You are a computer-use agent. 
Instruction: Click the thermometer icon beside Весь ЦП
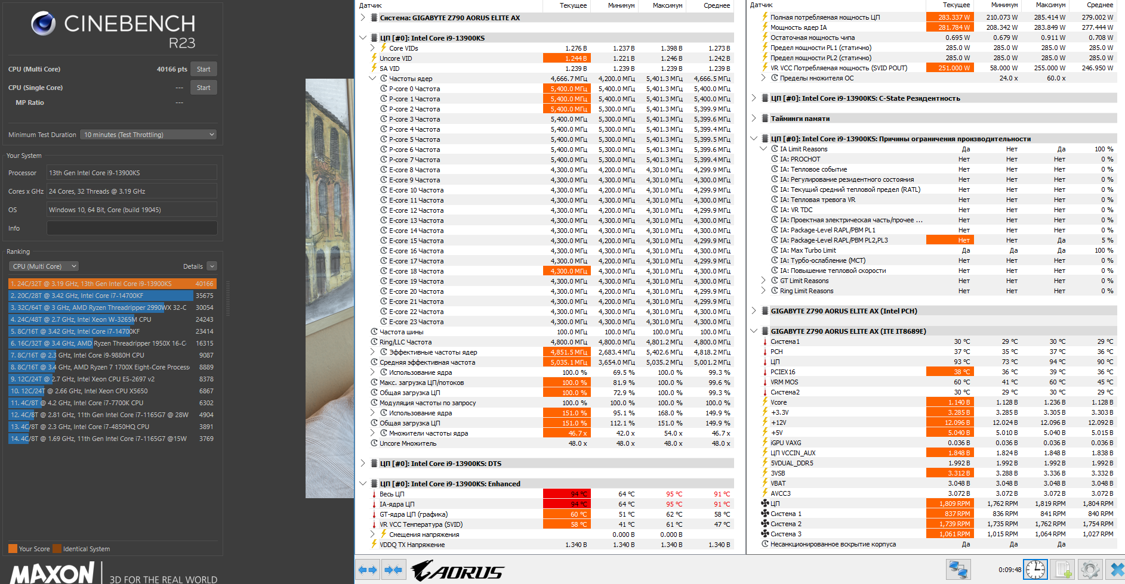click(374, 494)
